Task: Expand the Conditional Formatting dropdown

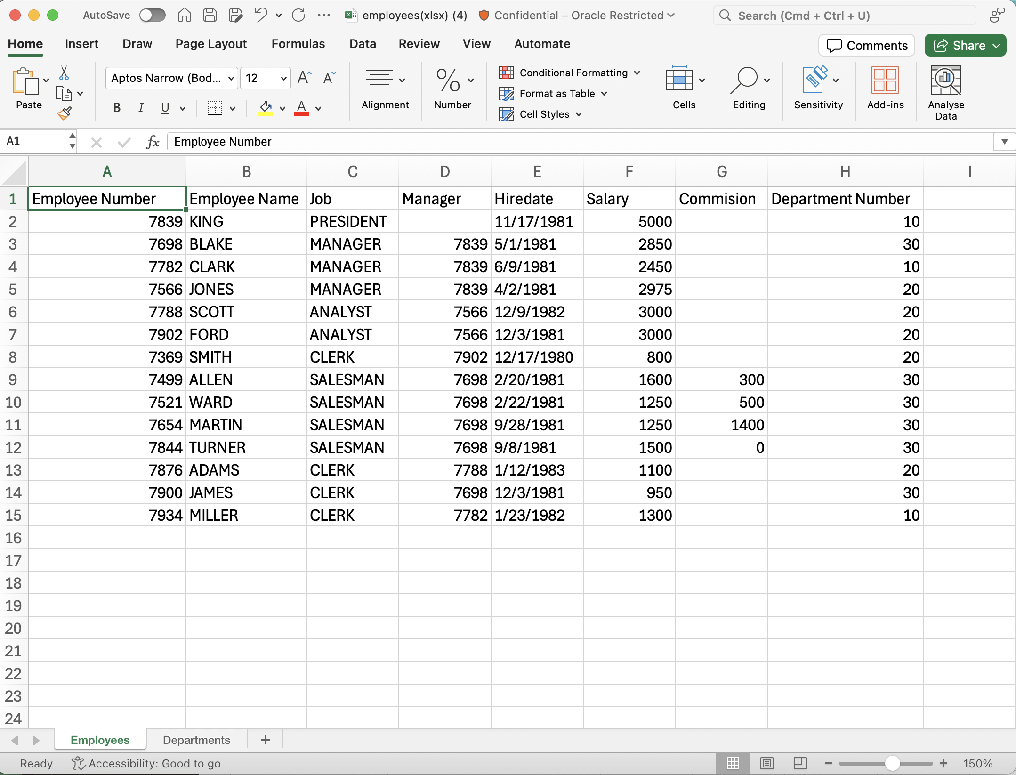Action: pos(637,73)
